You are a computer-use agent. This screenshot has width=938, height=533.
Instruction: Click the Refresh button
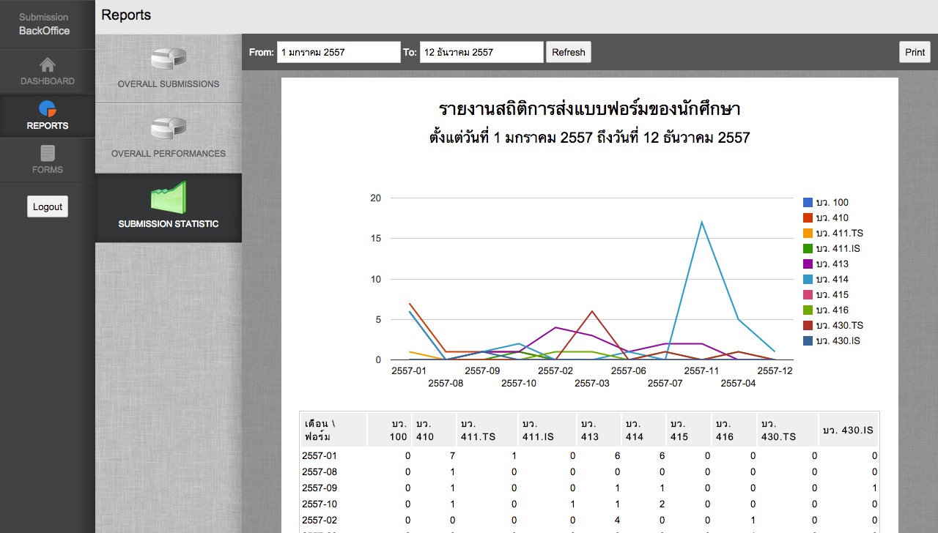tap(568, 52)
